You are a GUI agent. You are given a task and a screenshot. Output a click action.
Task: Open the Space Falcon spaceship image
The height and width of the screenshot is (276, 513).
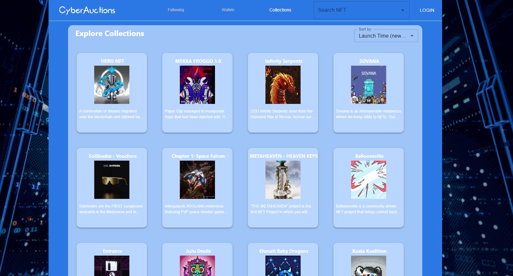197,180
